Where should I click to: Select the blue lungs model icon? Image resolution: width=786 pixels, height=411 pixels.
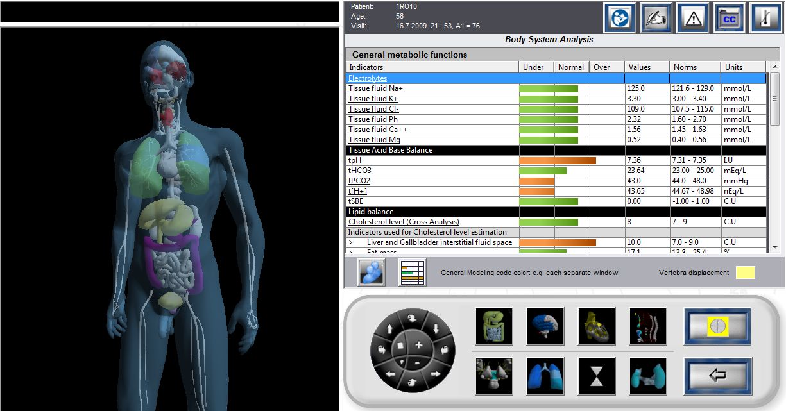[x=545, y=376]
